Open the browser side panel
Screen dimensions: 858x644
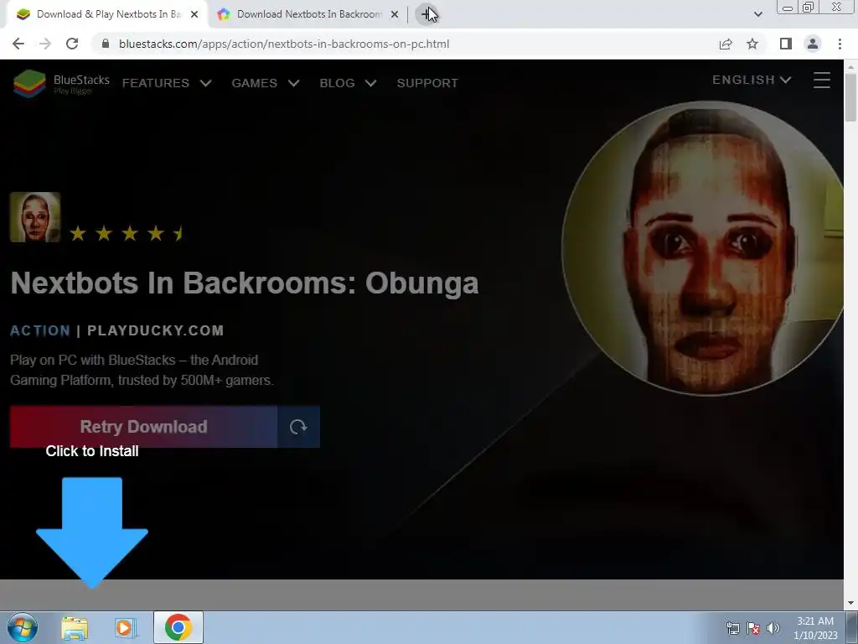point(786,44)
